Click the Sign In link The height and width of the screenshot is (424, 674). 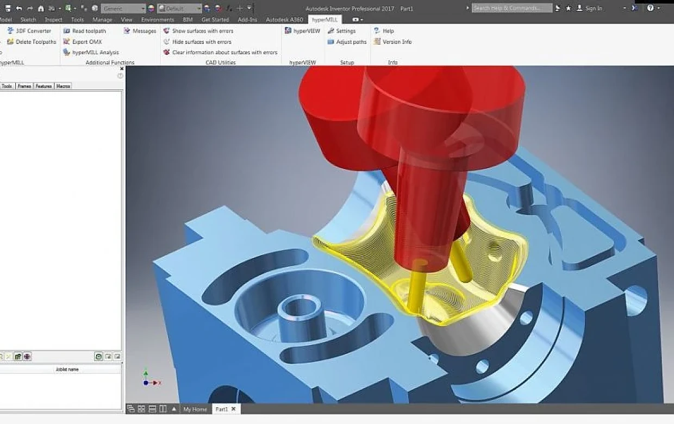tap(593, 8)
